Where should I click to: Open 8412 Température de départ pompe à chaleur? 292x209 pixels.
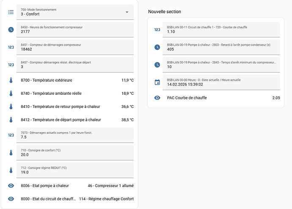[x=61, y=120]
